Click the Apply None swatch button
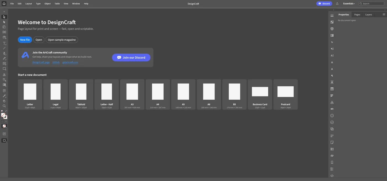This screenshot has height=181, width=387. coord(4,126)
